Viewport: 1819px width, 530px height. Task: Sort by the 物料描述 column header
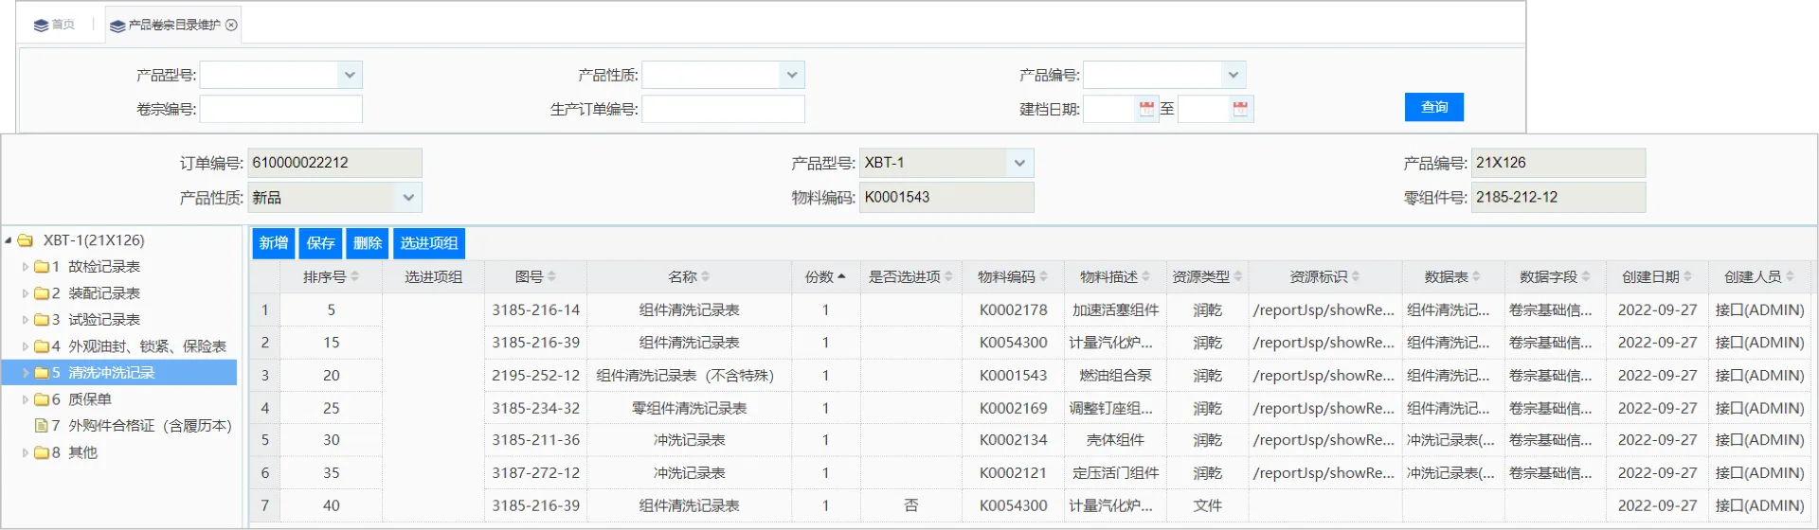[x=1115, y=276]
